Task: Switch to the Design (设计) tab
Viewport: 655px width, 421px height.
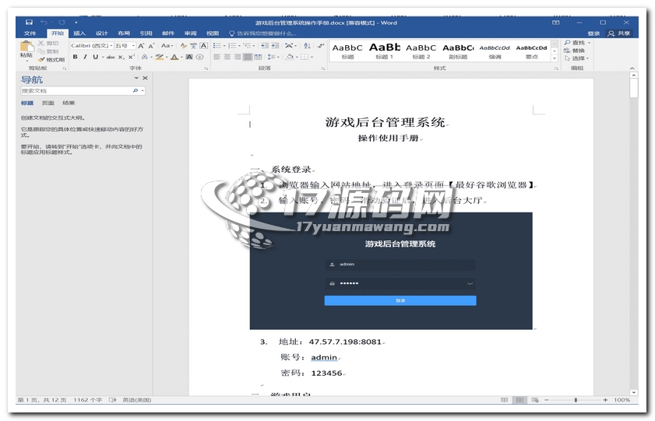Action: [101, 33]
